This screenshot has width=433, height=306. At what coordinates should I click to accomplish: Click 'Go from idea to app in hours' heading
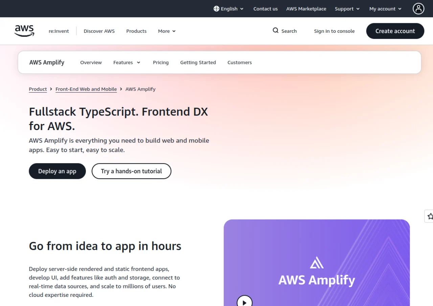pos(105,246)
